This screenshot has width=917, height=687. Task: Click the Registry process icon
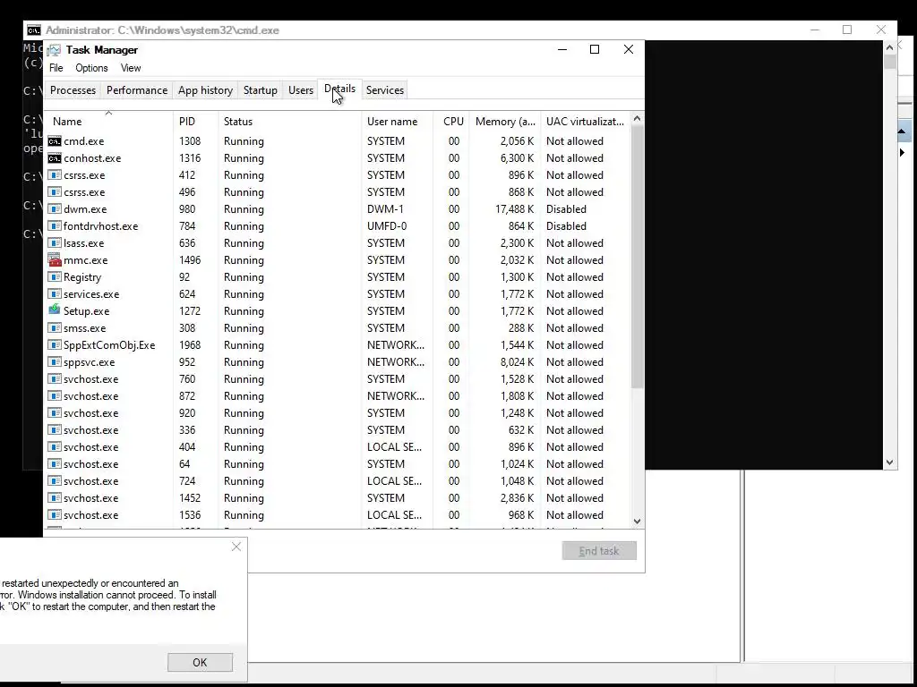click(x=55, y=277)
